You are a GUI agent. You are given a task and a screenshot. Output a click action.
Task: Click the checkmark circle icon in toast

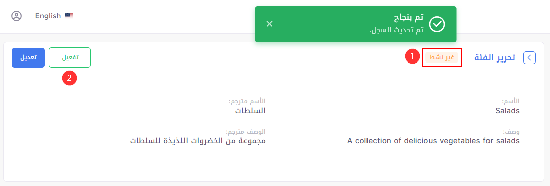[437, 24]
